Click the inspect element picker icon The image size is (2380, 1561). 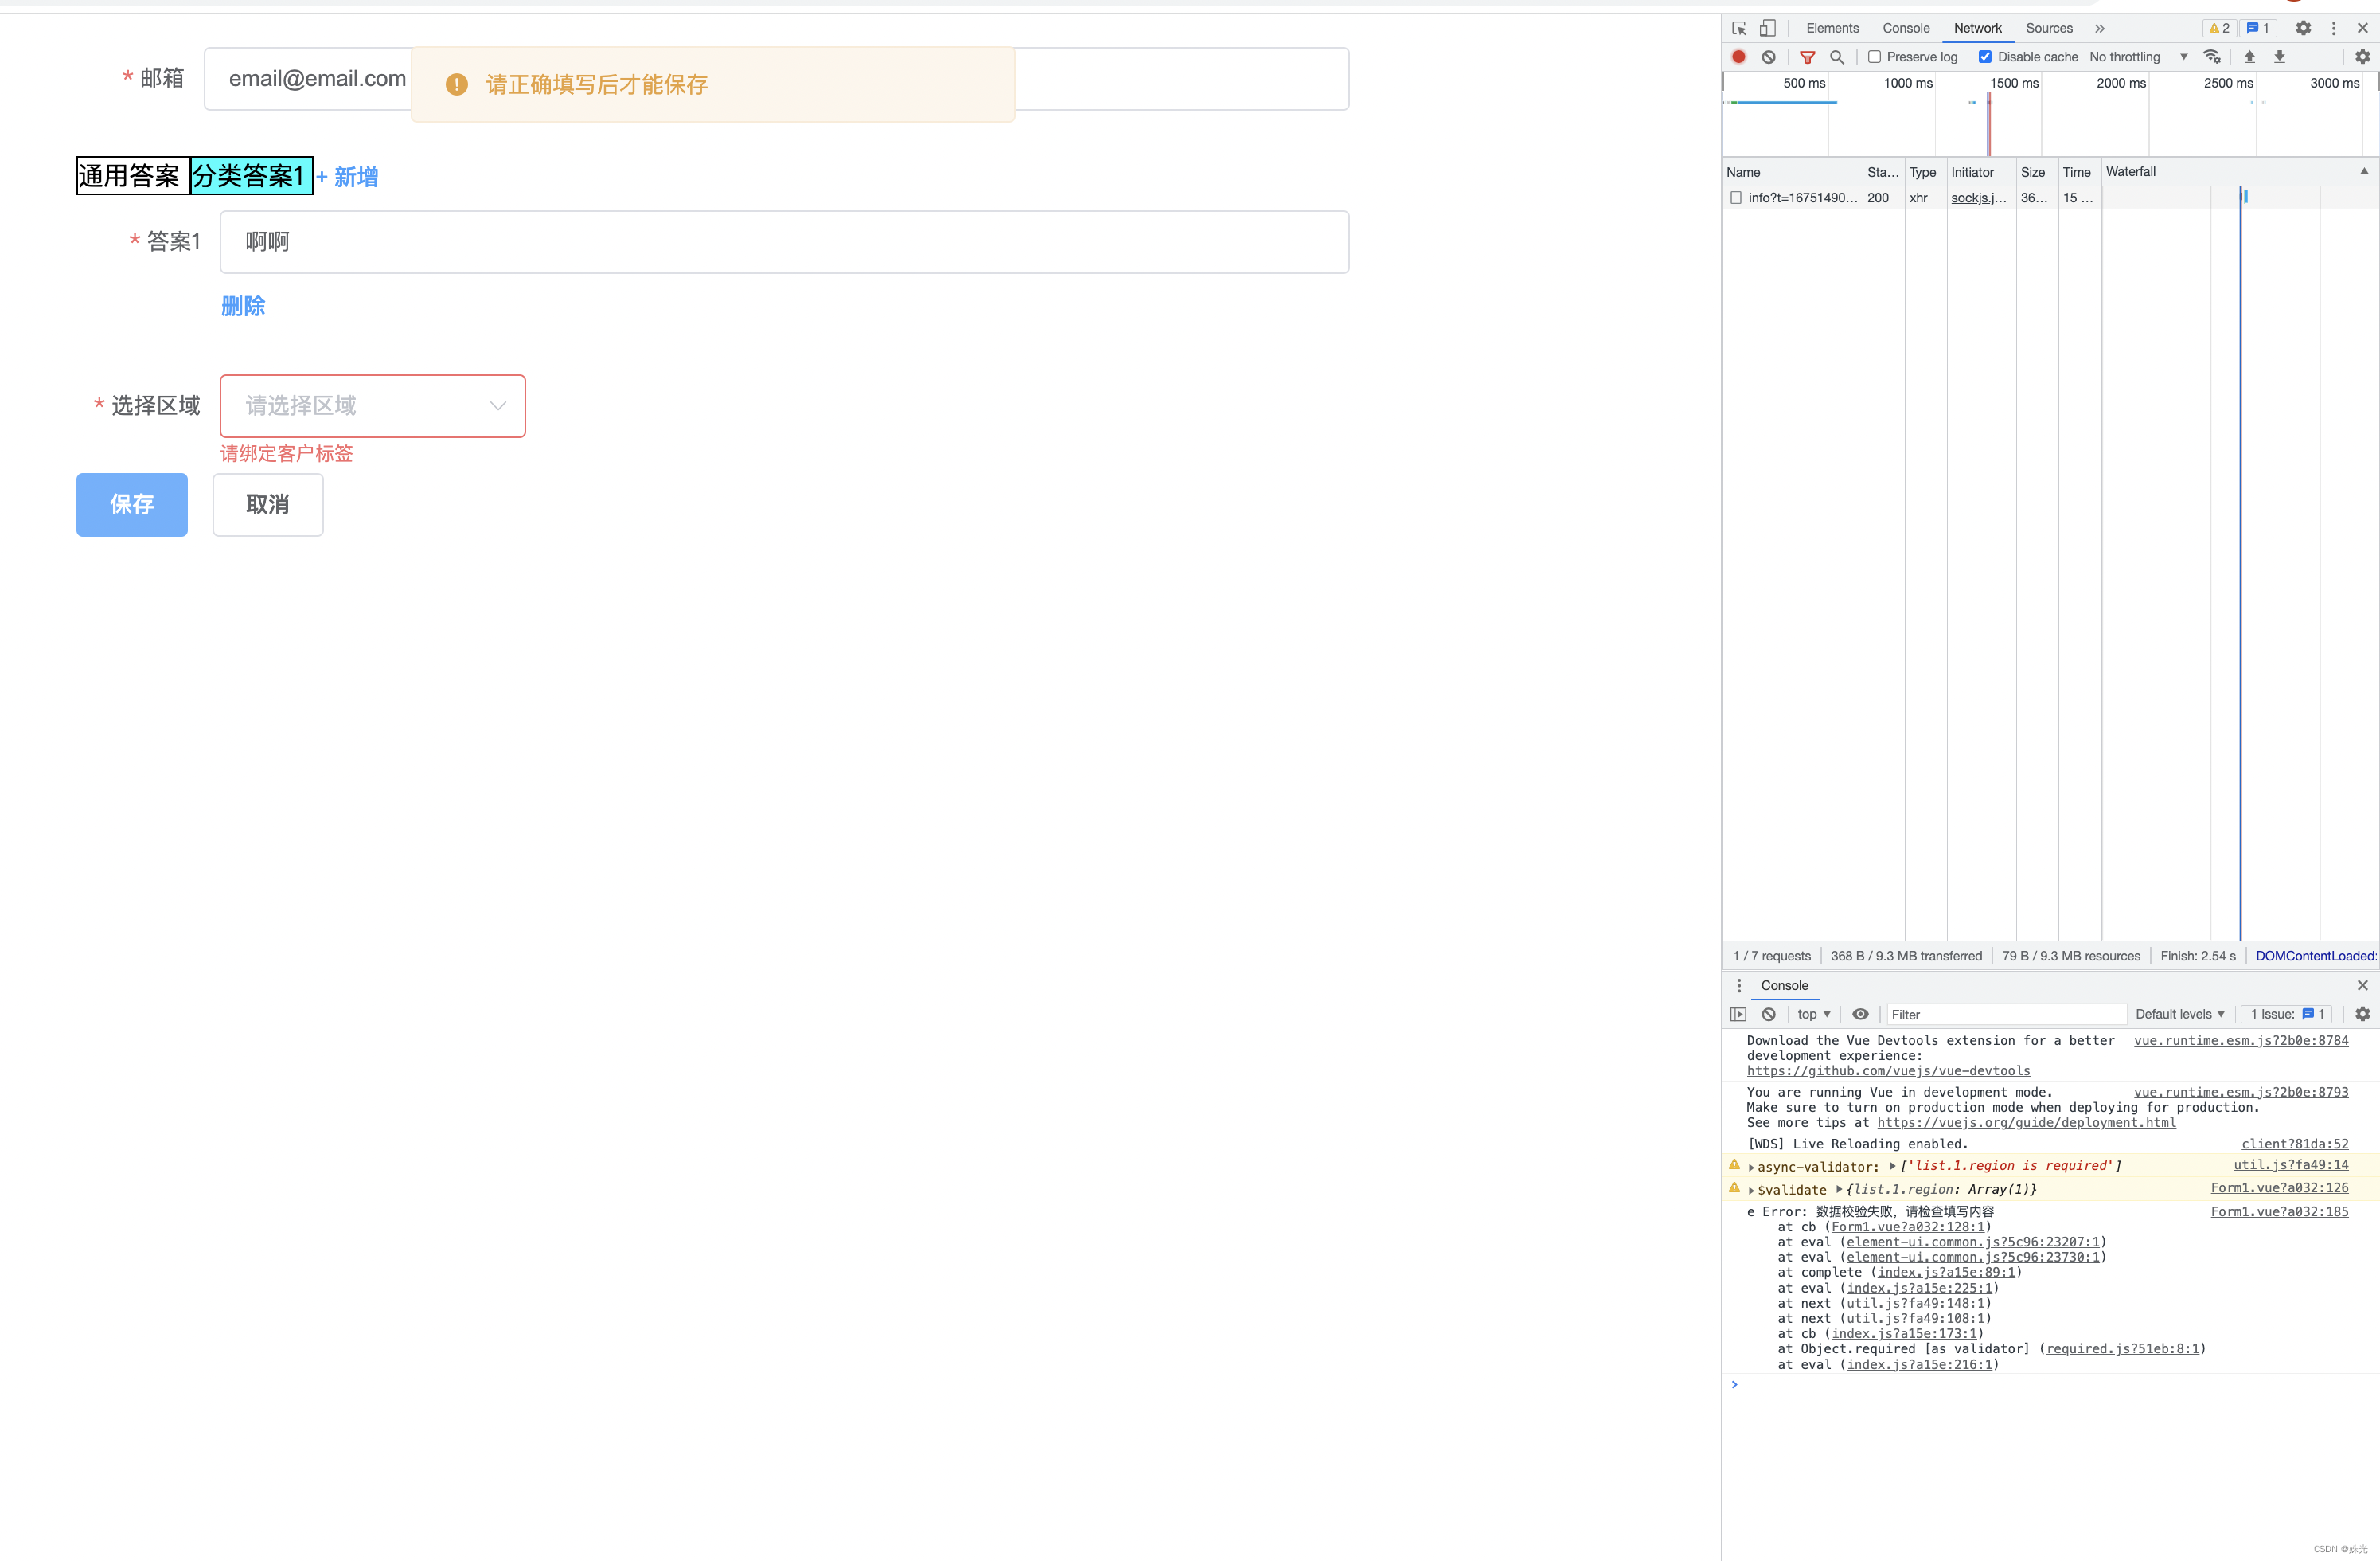tap(1739, 28)
